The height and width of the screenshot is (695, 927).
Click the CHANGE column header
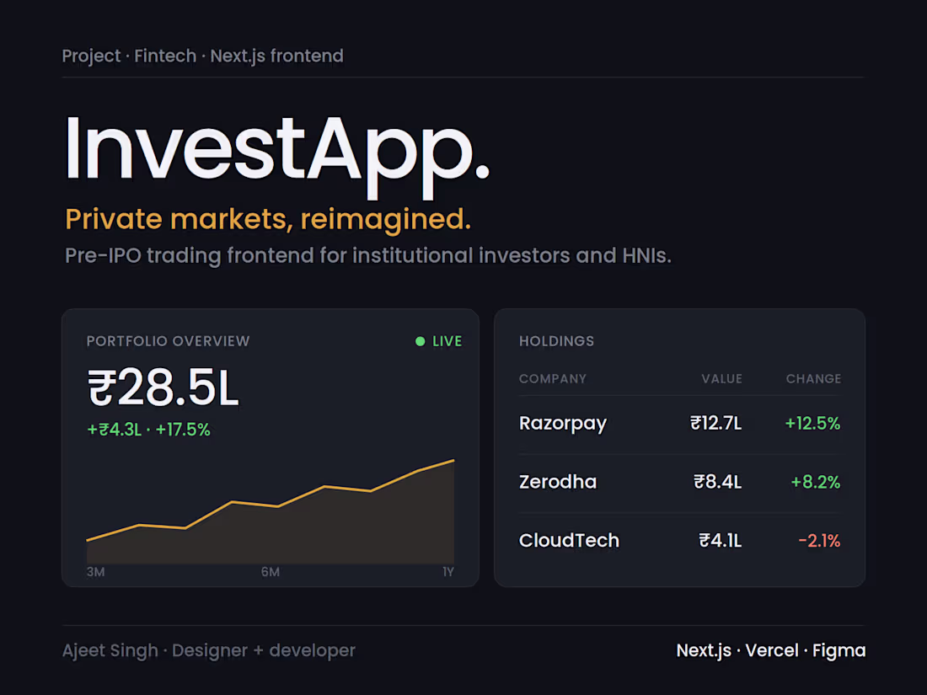coord(813,379)
